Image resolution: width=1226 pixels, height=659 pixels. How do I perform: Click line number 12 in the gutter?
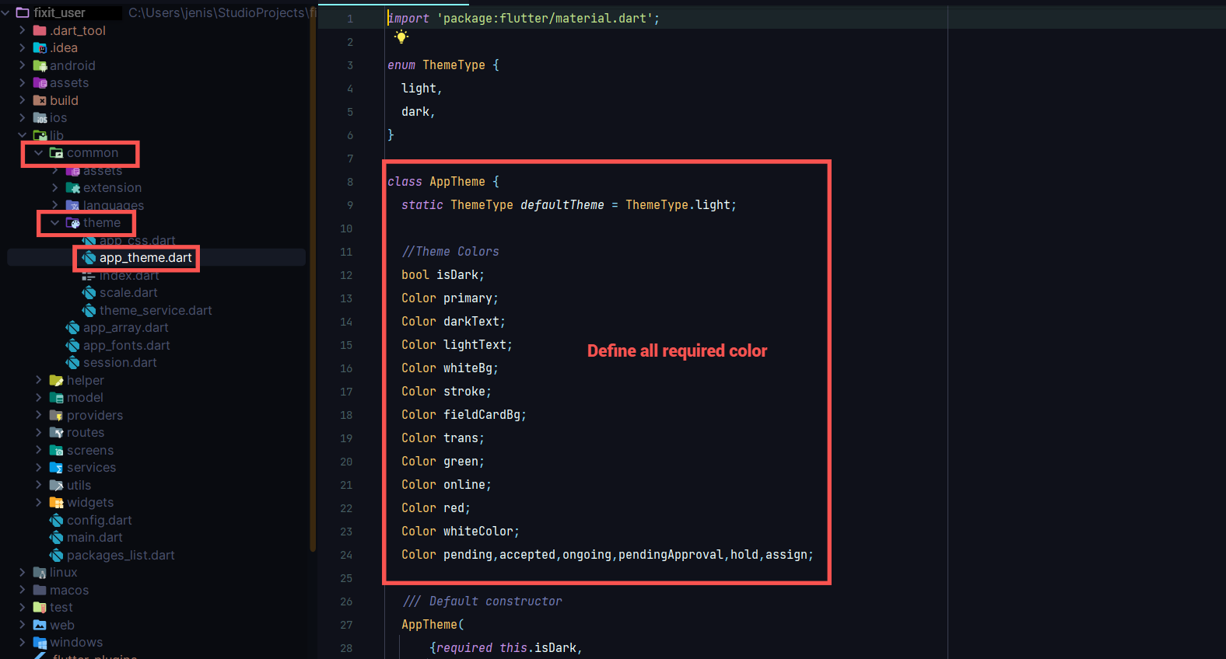[346, 275]
